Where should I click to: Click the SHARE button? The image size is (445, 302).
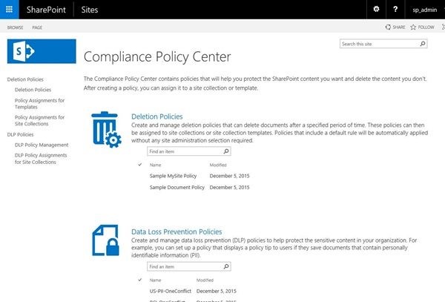[395, 27]
